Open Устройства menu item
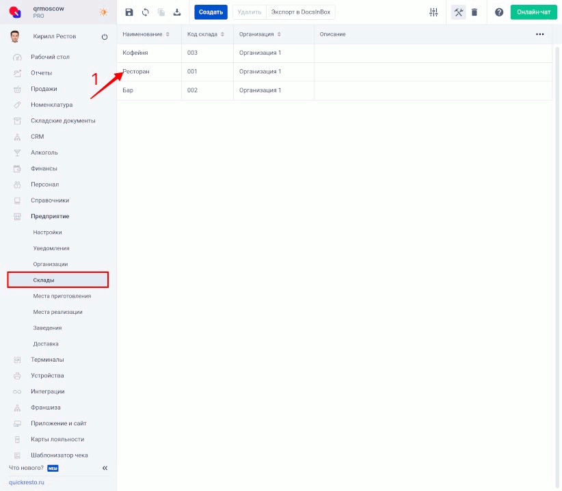This screenshot has width=562, height=491. (47, 375)
